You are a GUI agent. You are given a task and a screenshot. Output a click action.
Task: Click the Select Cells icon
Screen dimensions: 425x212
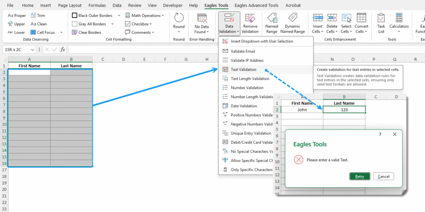click(x=347, y=18)
